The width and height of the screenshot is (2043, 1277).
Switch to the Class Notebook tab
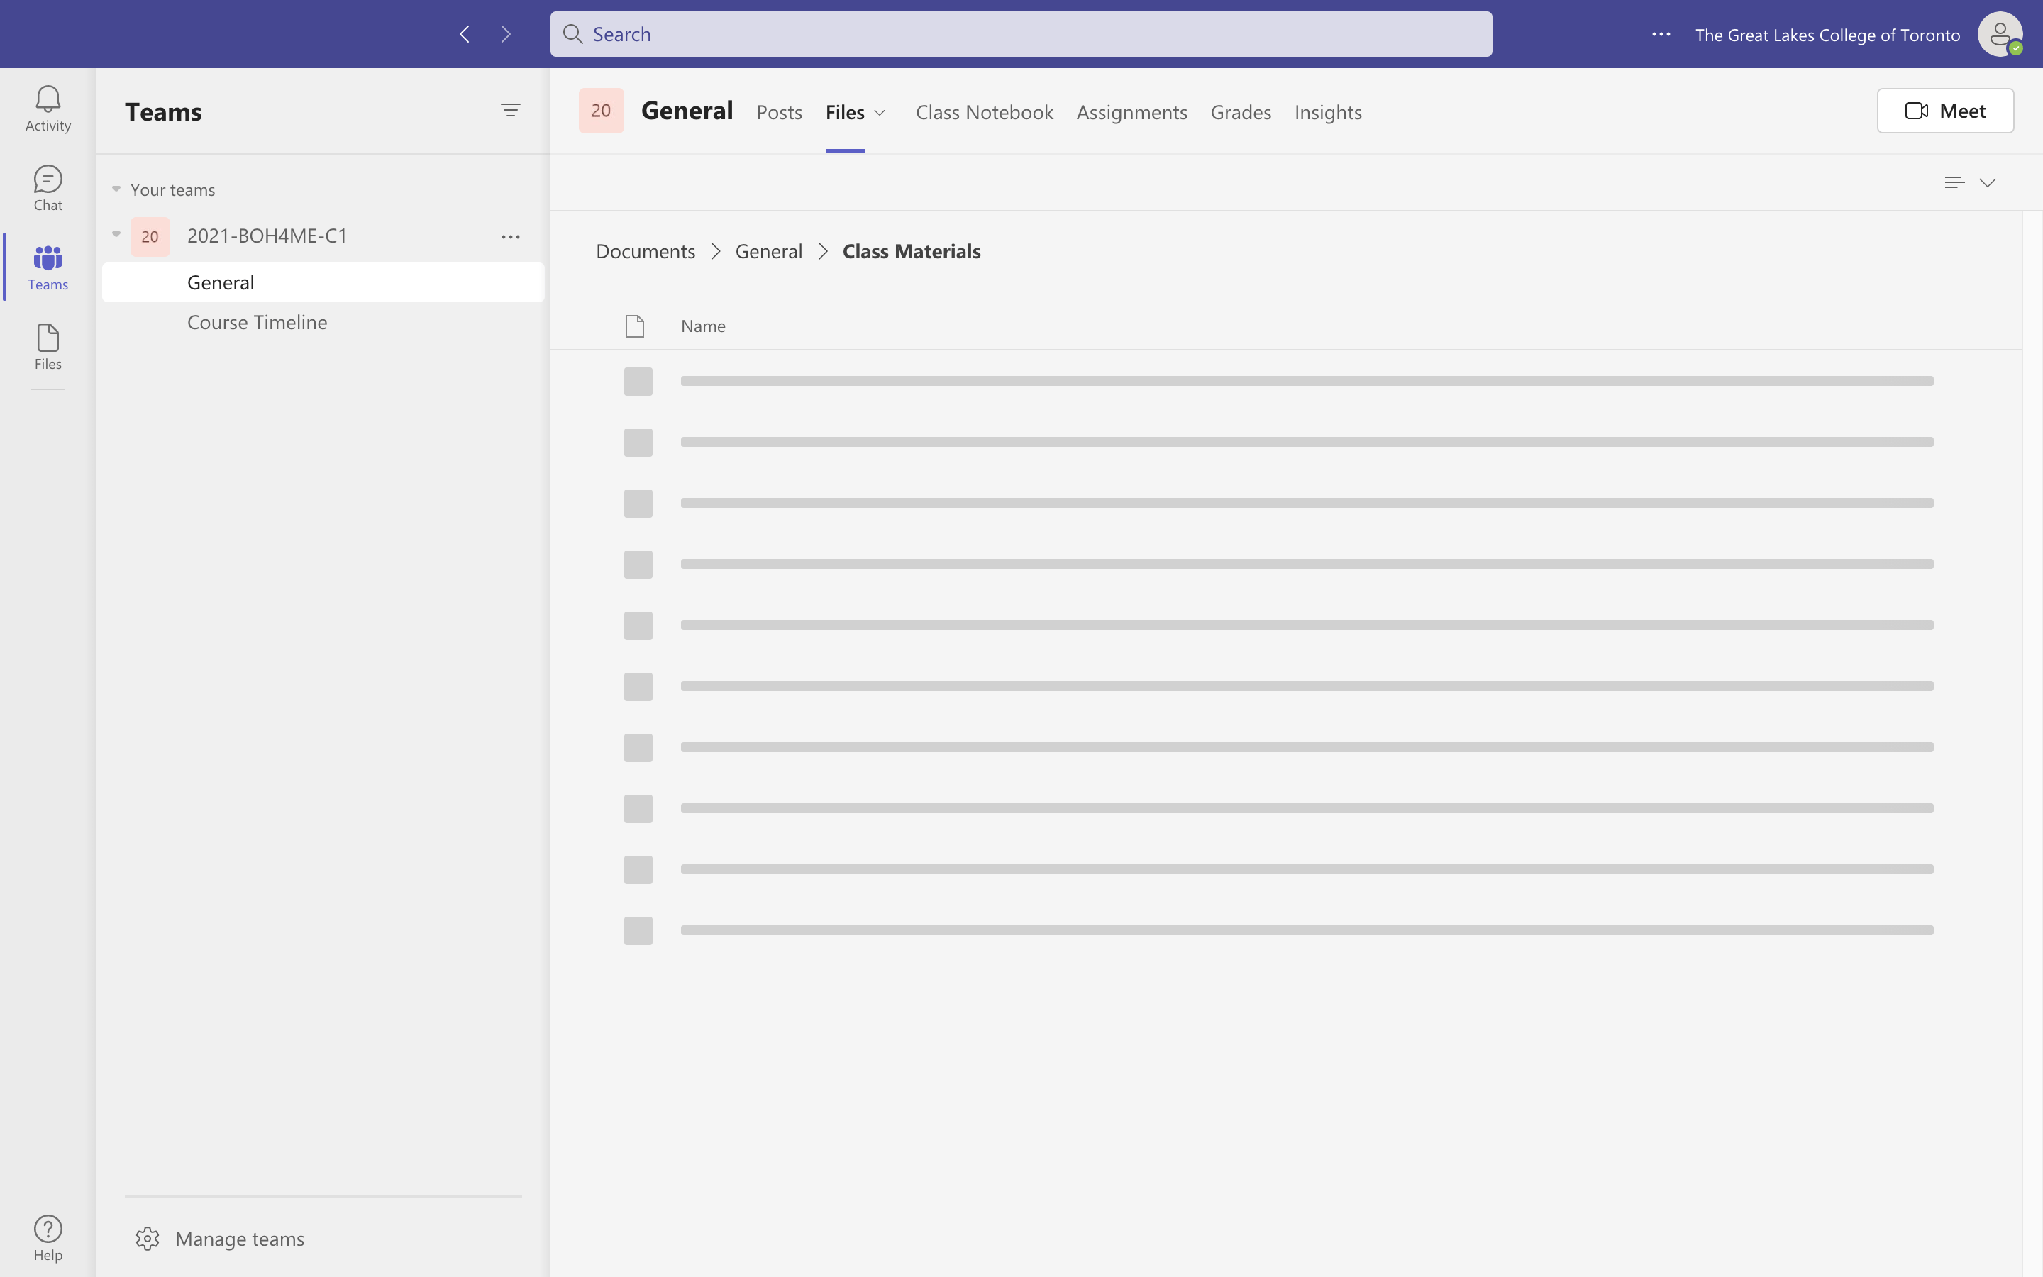click(983, 112)
